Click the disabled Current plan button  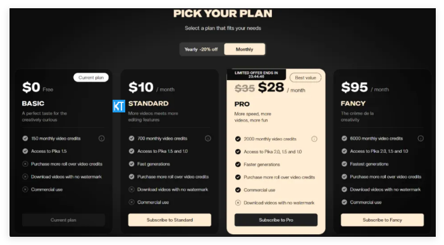[63, 220]
